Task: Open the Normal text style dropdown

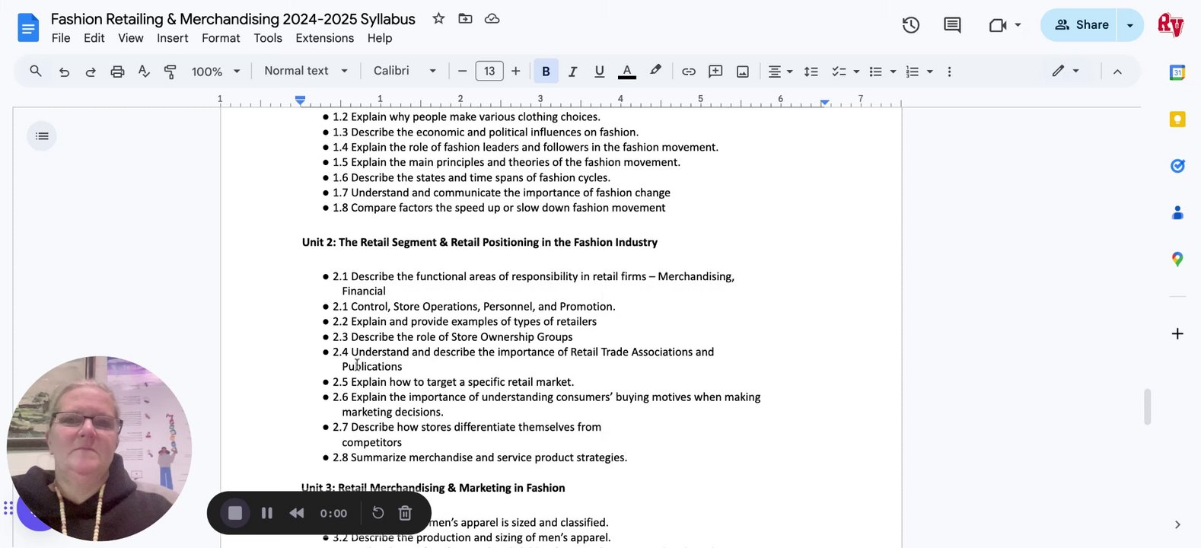Action: tap(306, 71)
